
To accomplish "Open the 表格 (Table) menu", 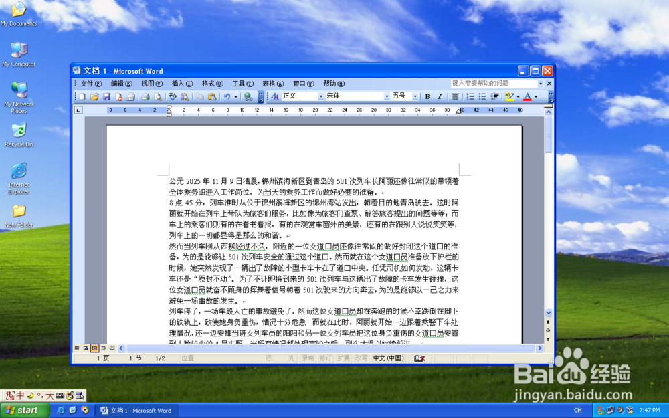I will pos(273,84).
